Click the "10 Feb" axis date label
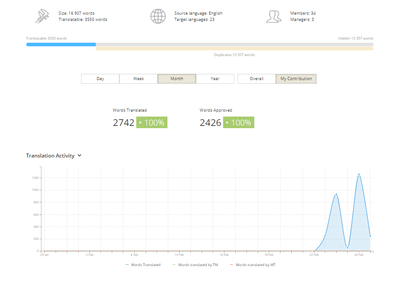 pyautogui.click(x=179, y=255)
